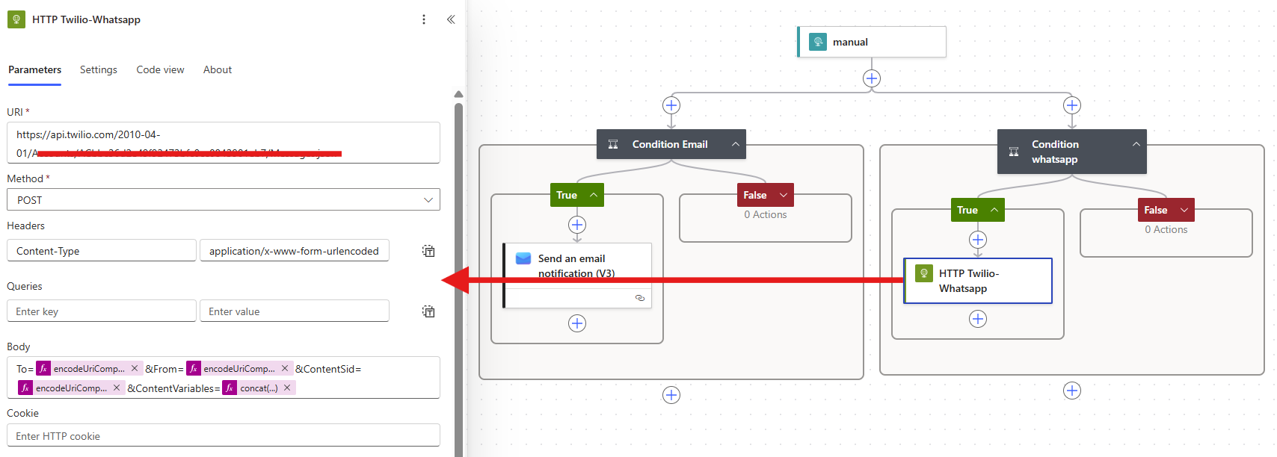Open the three-dot more options menu
The width and height of the screenshot is (1277, 457).
coord(424,19)
